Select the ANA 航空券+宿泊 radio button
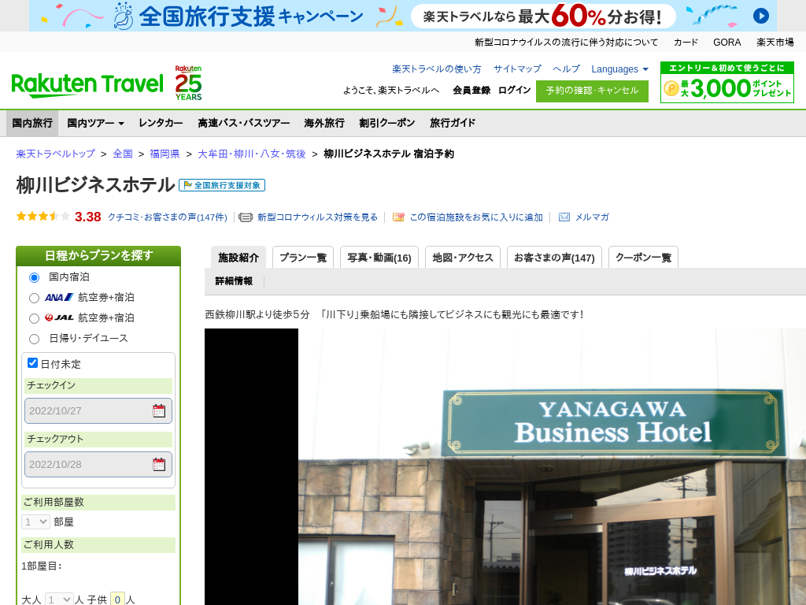The image size is (806, 605). click(34, 298)
